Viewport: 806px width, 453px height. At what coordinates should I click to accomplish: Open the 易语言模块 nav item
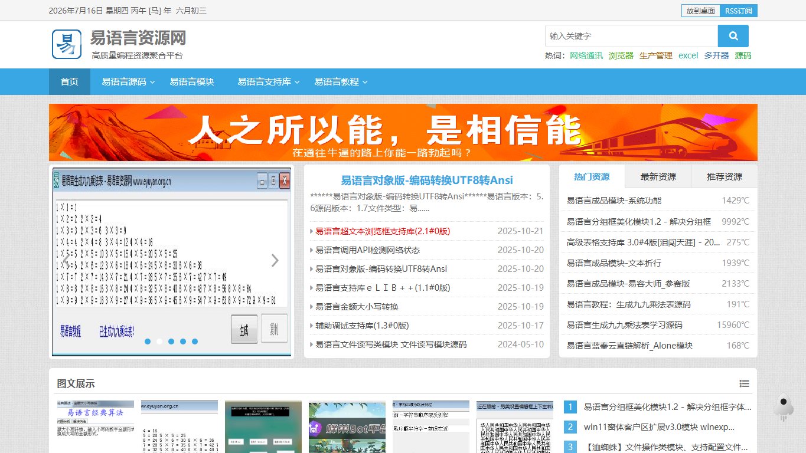click(x=192, y=82)
